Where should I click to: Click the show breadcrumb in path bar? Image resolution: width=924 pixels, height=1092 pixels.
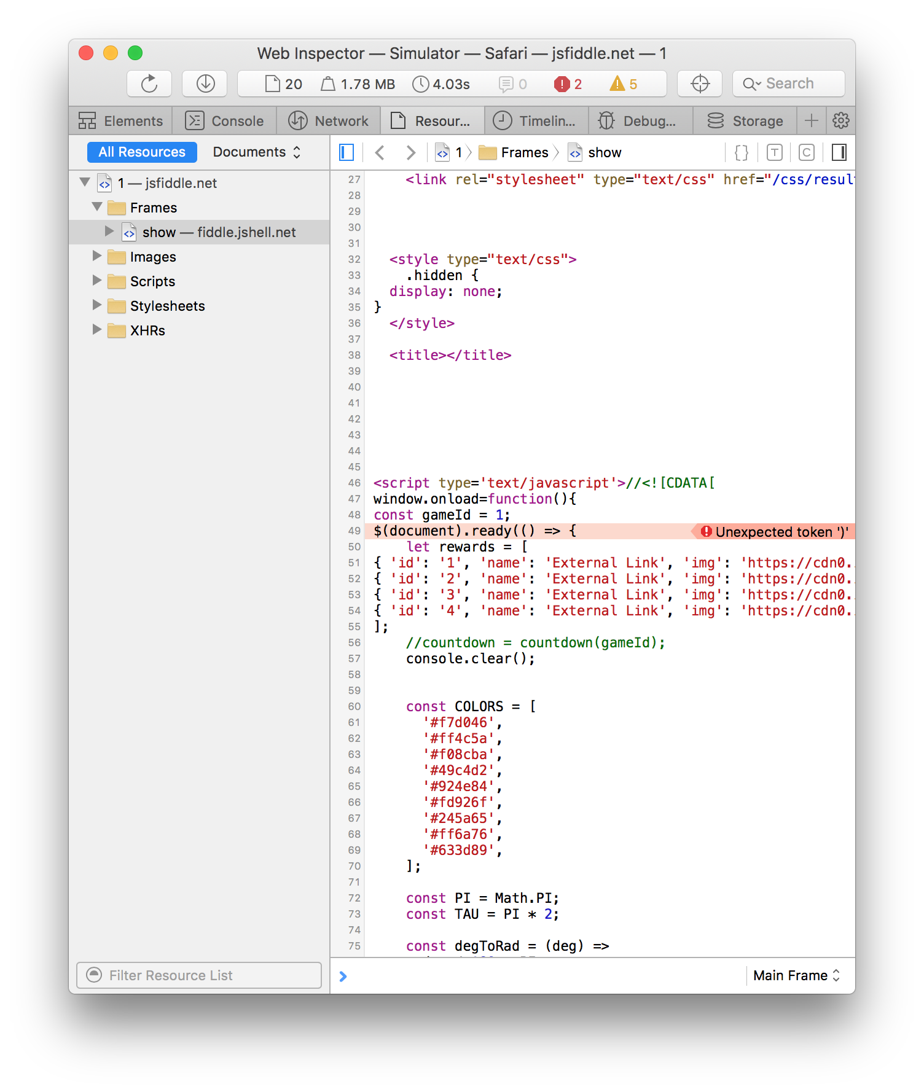595,152
